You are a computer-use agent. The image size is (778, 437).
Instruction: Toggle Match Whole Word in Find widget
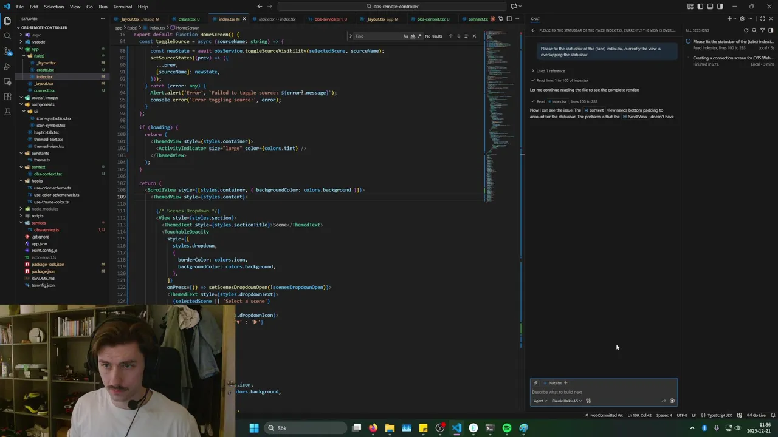413,36
